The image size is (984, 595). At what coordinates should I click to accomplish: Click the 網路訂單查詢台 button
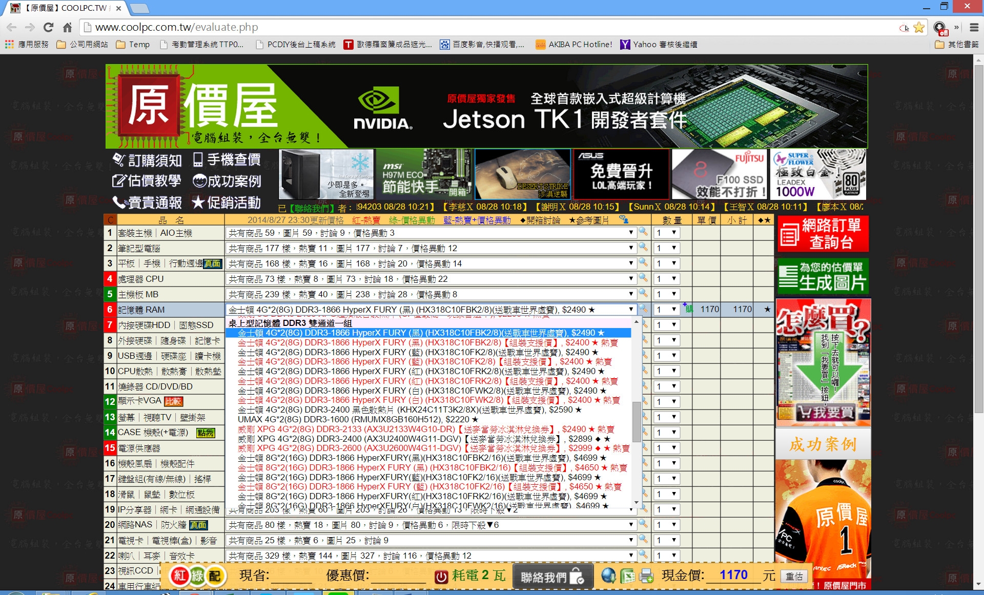(x=823, y=234)
